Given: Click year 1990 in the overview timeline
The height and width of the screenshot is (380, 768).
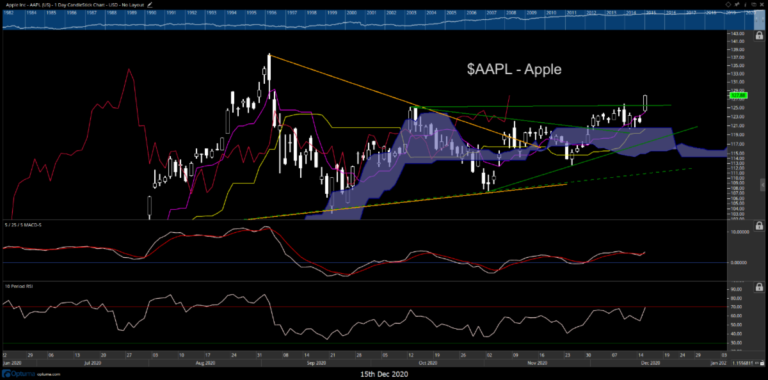Looking at the screenshot, I should 151,13.
